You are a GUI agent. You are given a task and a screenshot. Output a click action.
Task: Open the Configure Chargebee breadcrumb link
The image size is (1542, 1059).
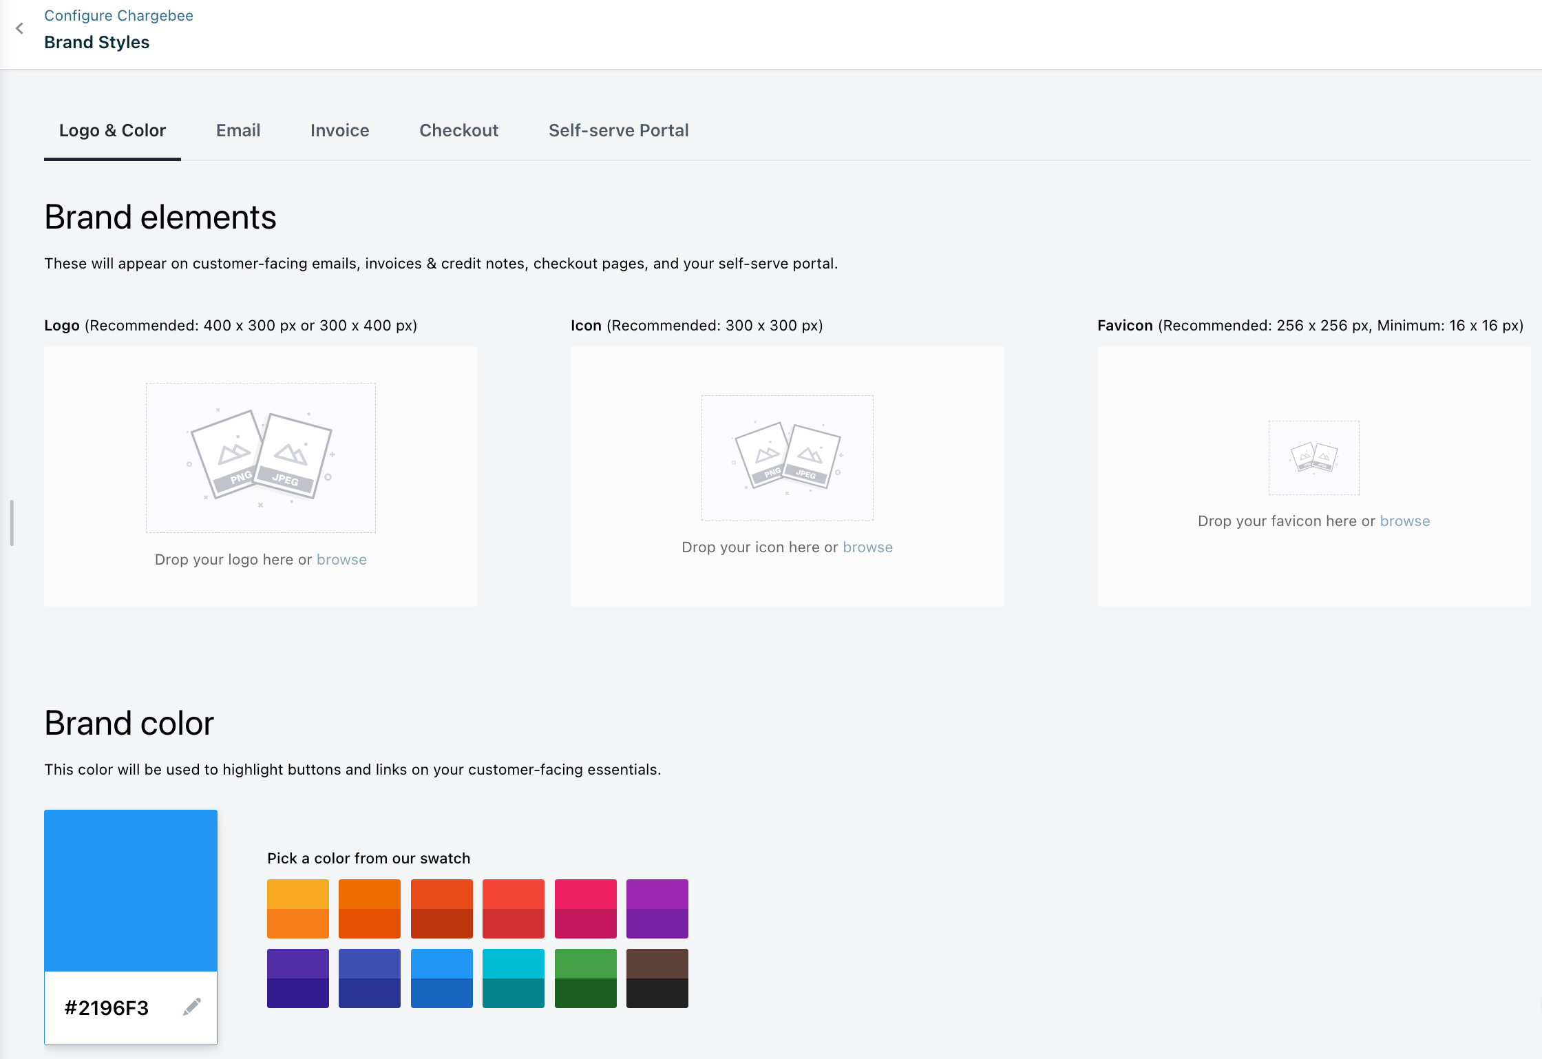tap(118, 15)
